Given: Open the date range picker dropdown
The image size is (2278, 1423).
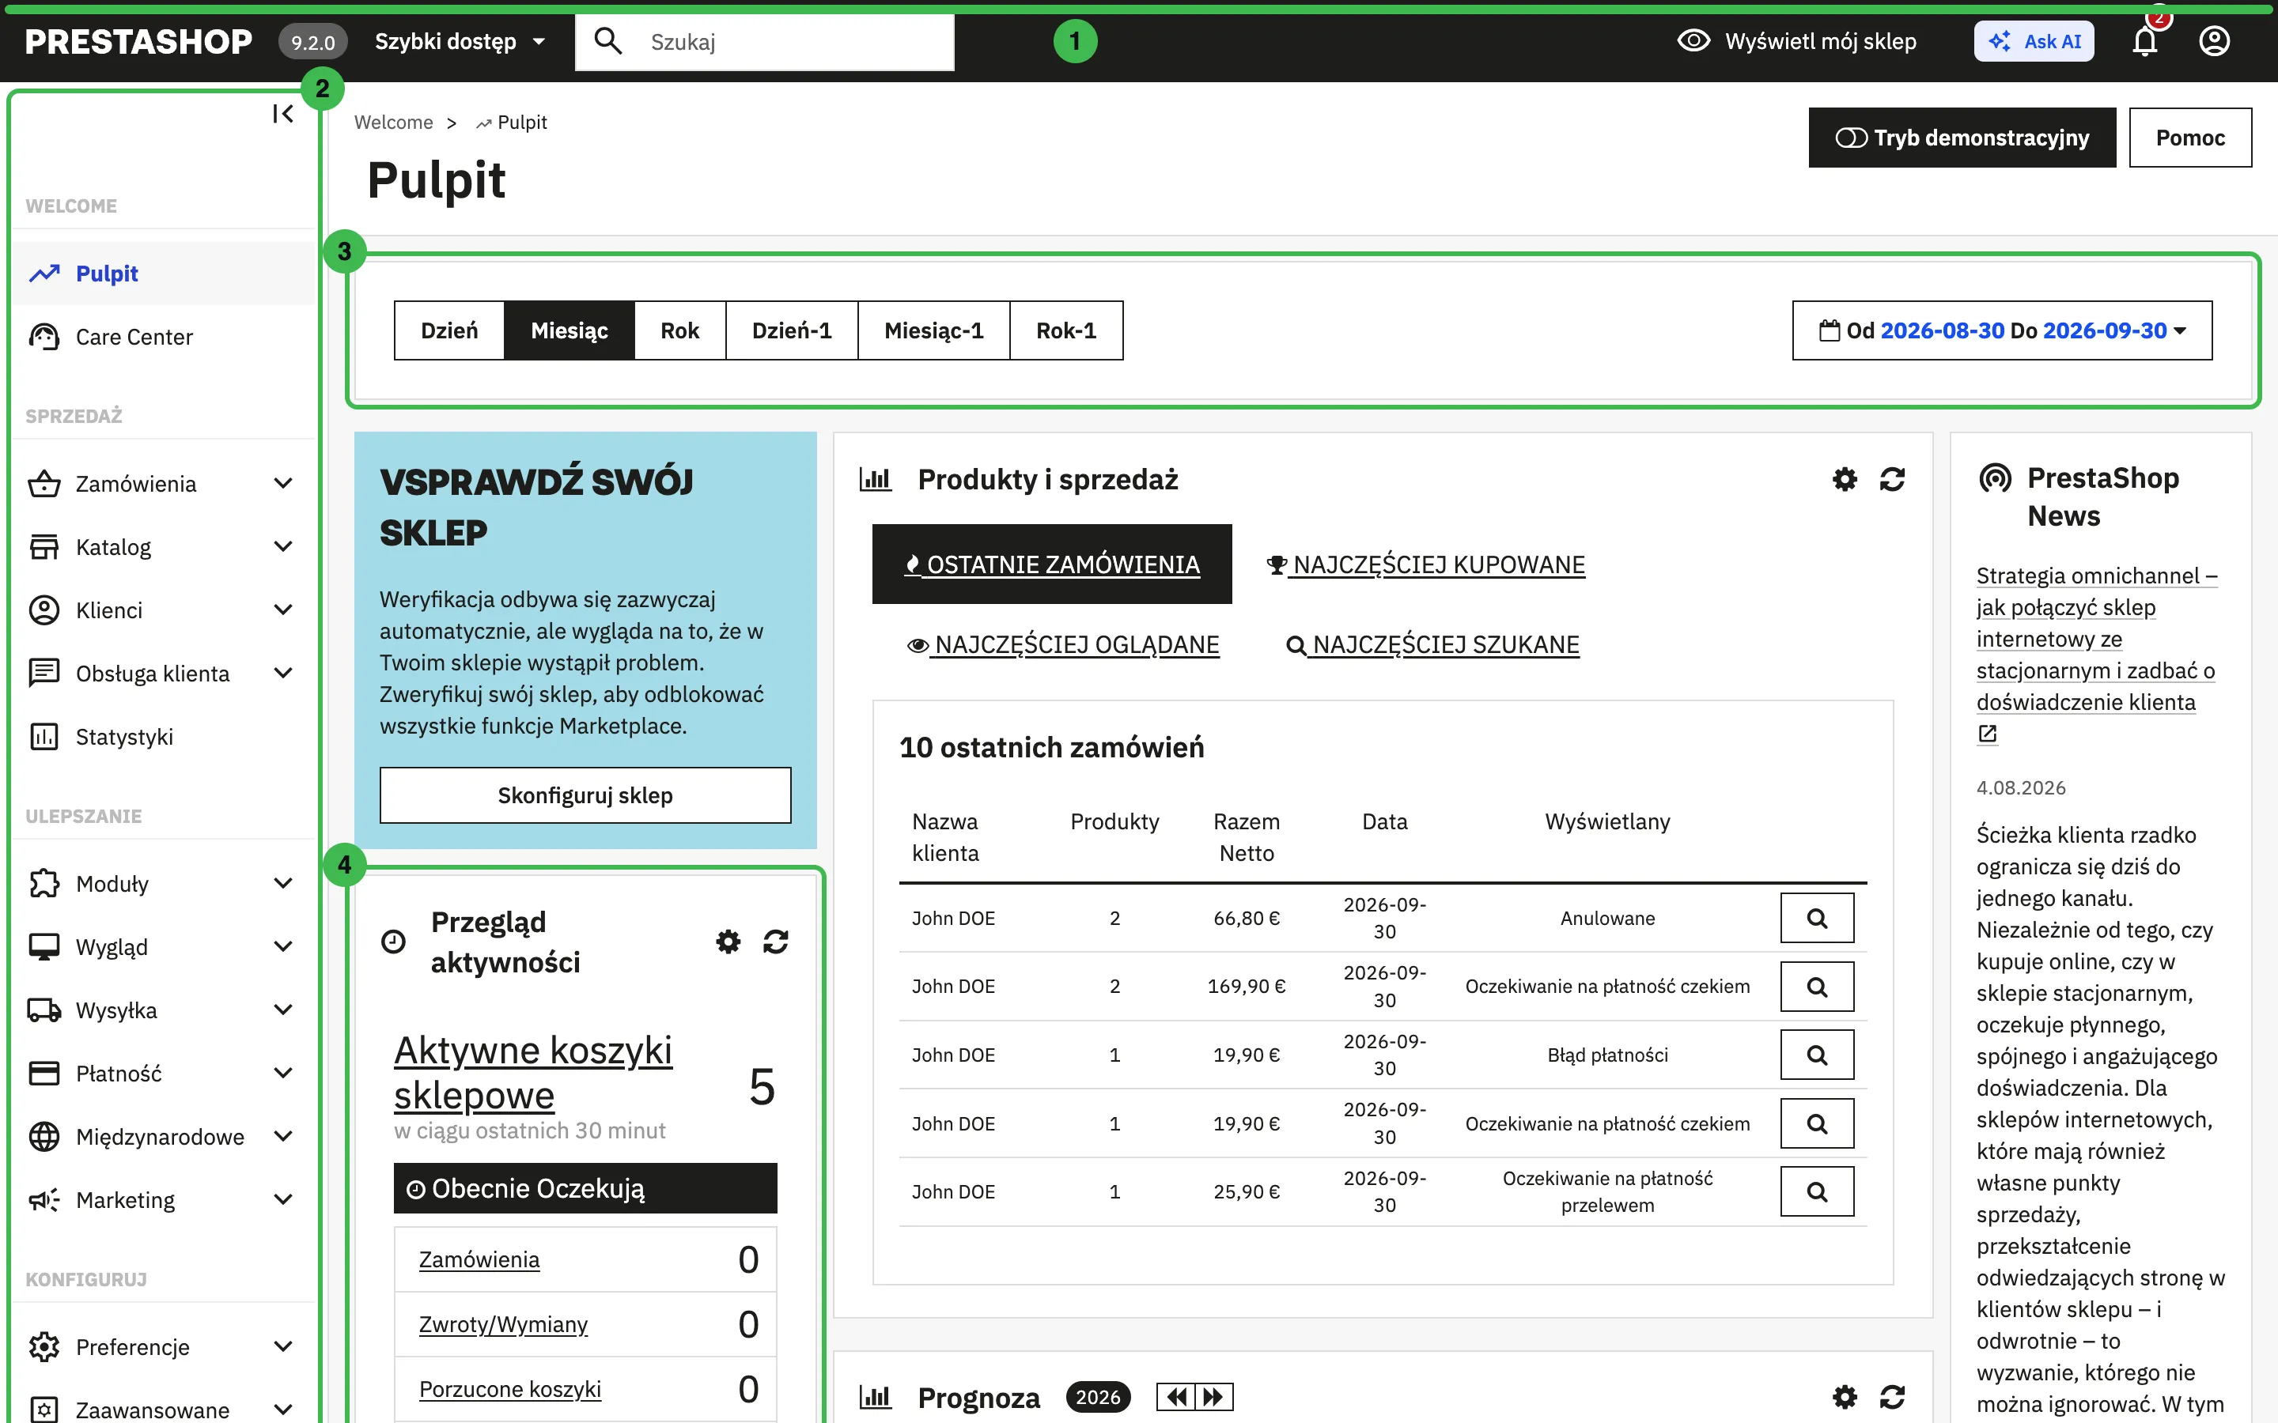Looking at the screenshot, I should 2002,330.
